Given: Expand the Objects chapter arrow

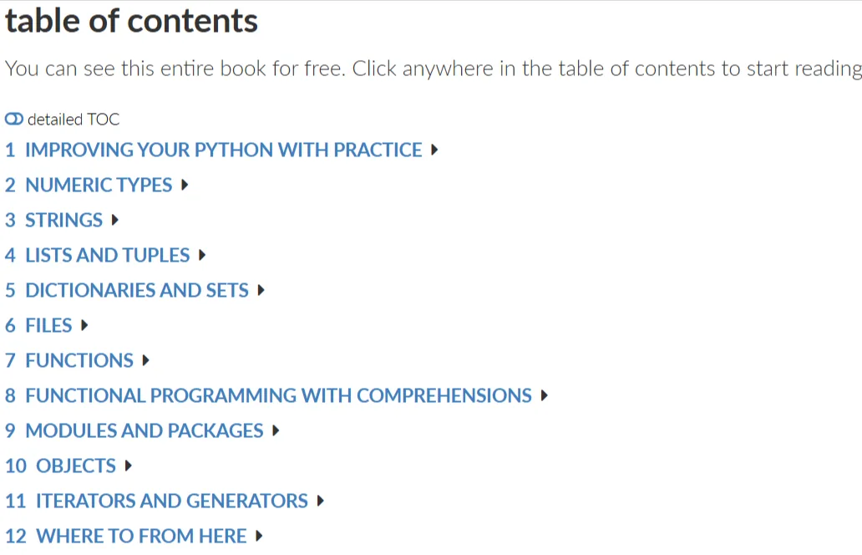Looking at the screenshot, I should tap(128, 466).
